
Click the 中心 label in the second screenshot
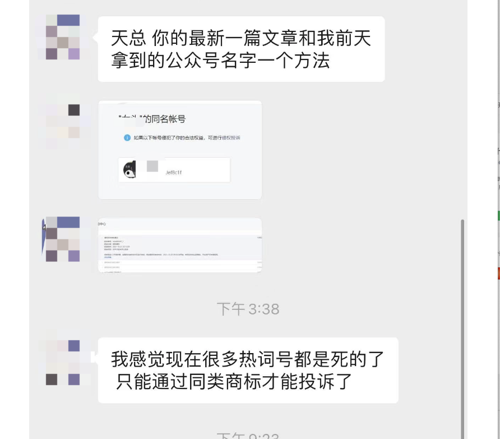tap(102, 224)
